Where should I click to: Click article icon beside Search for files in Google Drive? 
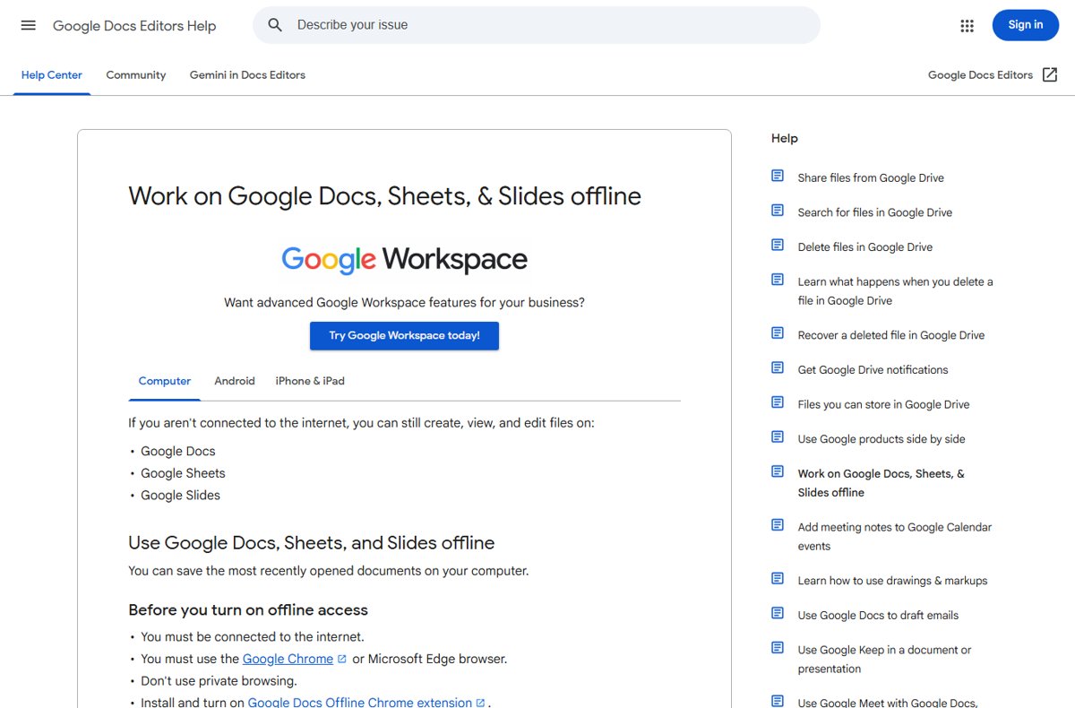click(778, 211)
